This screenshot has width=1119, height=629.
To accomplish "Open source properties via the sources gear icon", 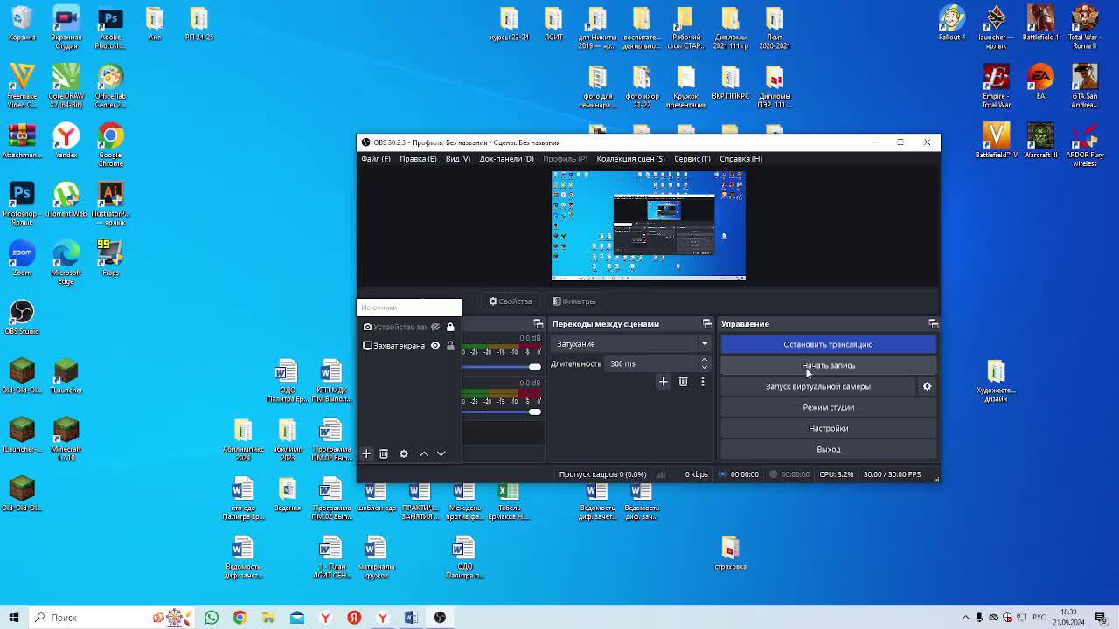I will pyautogui.click(x=404, y=453).
